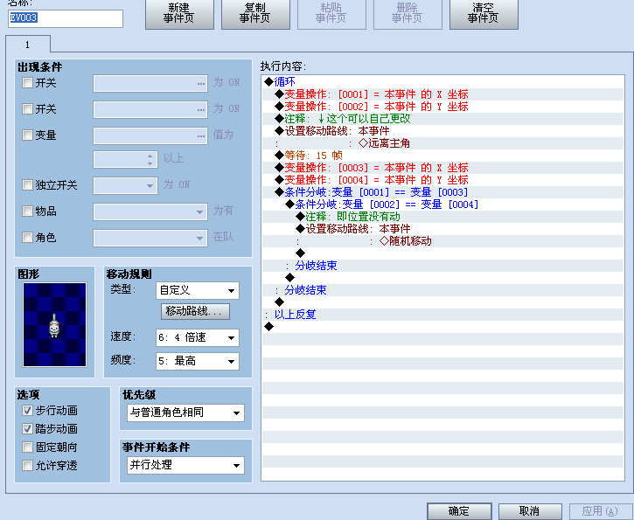Uncheck the 步行动画 option

tap(27, 411)
